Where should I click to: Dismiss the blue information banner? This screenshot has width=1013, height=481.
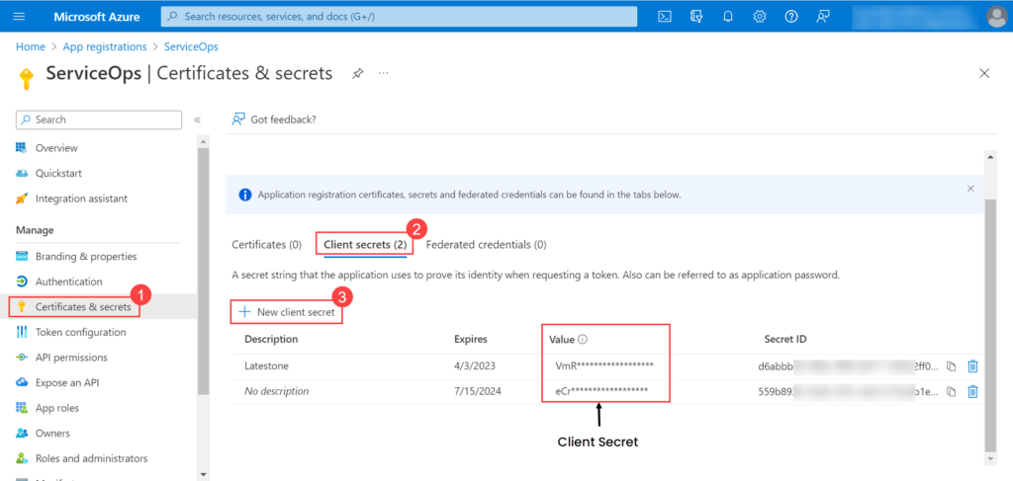(969, 188)
